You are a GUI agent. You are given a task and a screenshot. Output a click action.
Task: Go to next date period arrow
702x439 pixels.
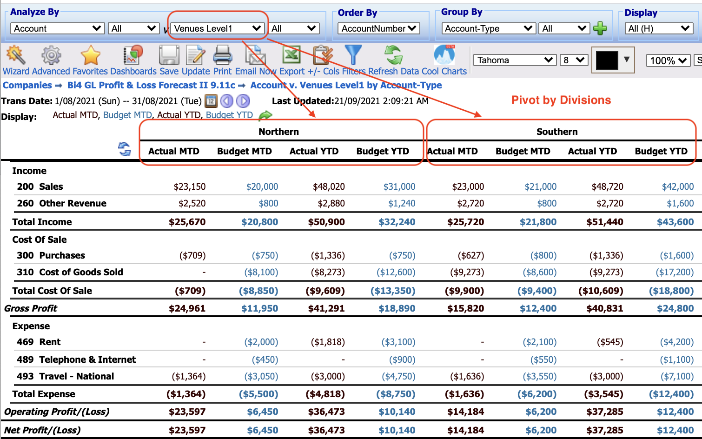click(x=243, y=100)
